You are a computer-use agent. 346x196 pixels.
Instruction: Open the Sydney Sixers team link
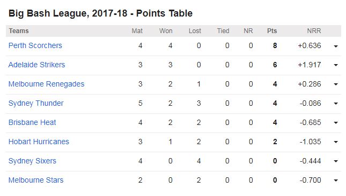(32, 161)
